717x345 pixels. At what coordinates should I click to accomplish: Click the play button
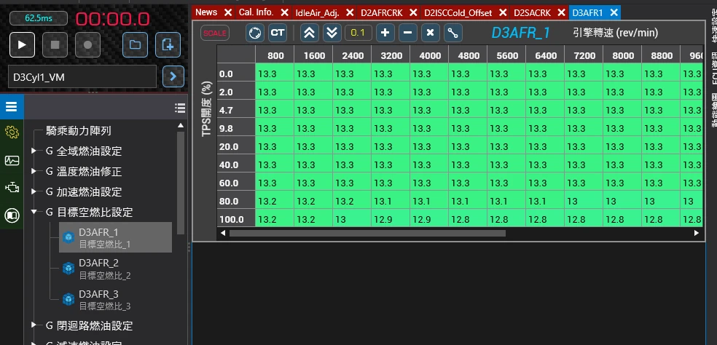tap(22, 45)
